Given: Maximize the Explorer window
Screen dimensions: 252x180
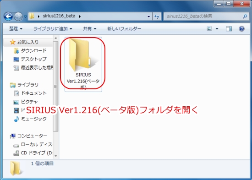Looking at the screenshot, I should (x=228, y=4).
